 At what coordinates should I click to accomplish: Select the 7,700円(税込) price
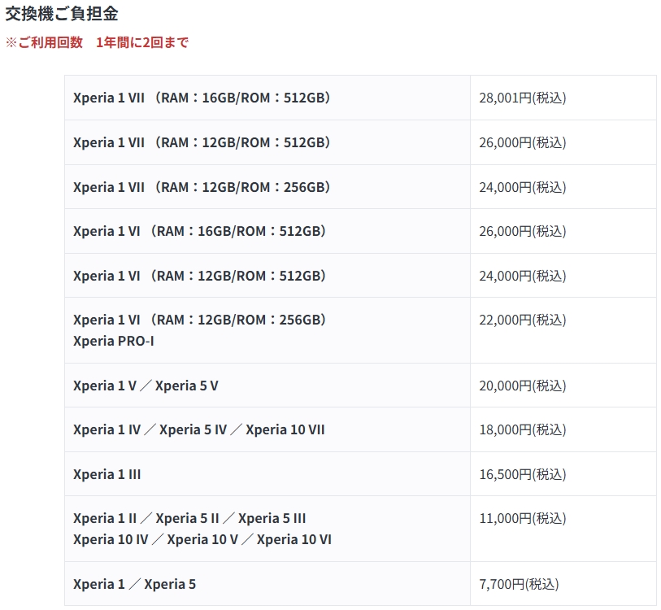tap(519, 584)
